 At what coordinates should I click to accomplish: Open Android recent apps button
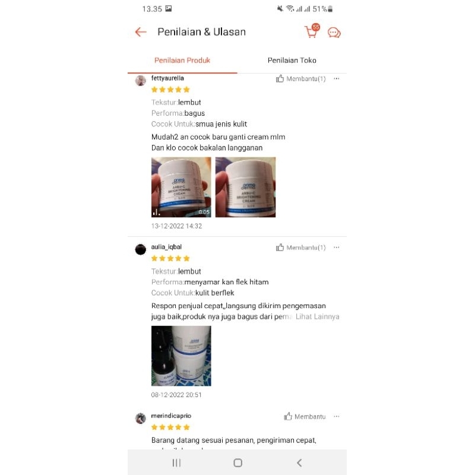(x=176, y=463)
